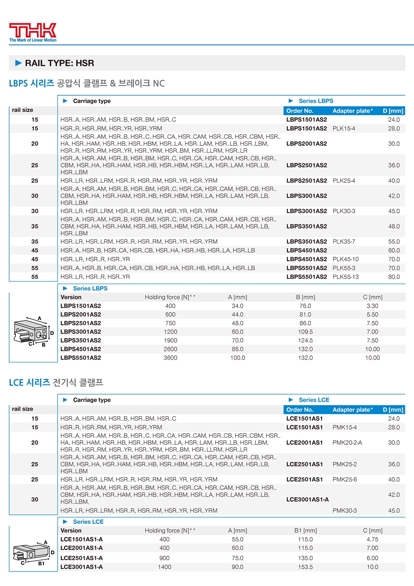This screenshot has width=414, height=586.
Task: Select the heading "LBPS 시리즈 공압식 클램프 & 브레이크 NC"
Action: (87, 83)
